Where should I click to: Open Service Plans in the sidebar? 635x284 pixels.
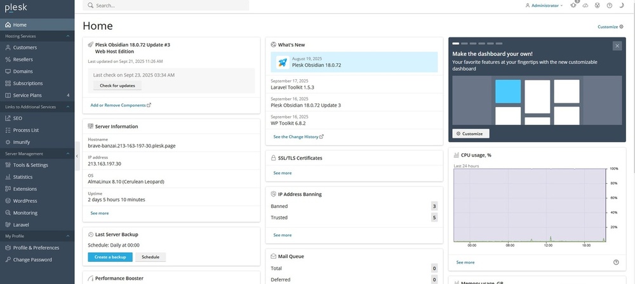(37, 95)
